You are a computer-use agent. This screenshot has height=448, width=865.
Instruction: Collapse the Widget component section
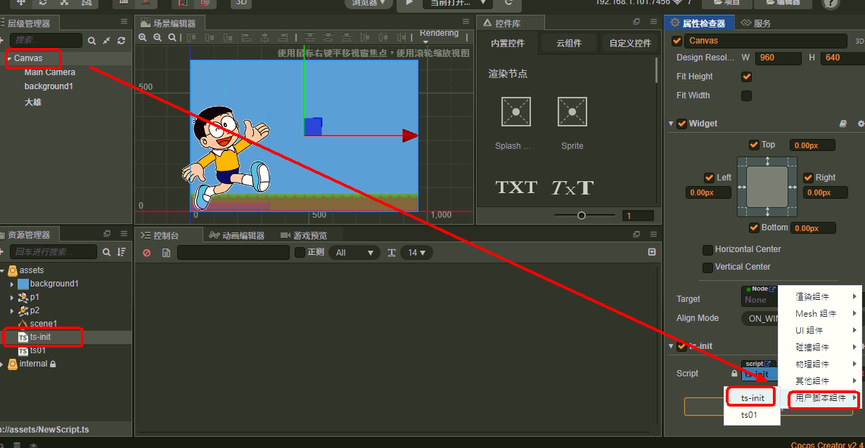pos(671,124)
